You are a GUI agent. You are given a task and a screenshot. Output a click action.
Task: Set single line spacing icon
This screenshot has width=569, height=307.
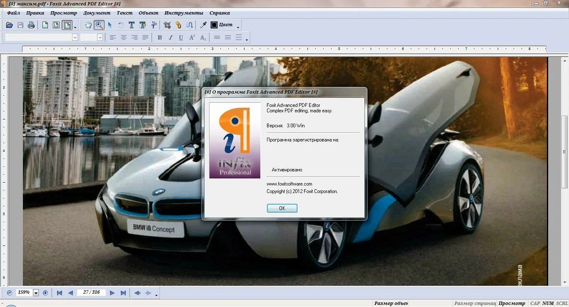point(217,37)
